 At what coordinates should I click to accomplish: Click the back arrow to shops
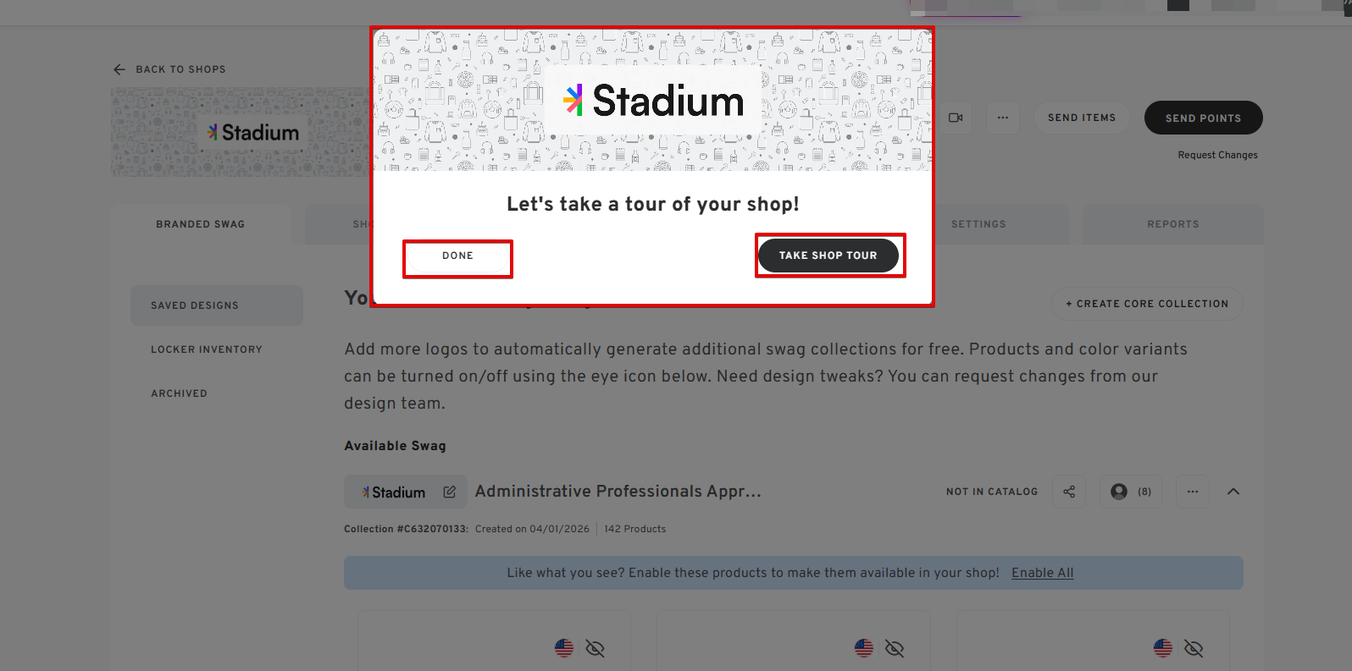pos(119,69)
